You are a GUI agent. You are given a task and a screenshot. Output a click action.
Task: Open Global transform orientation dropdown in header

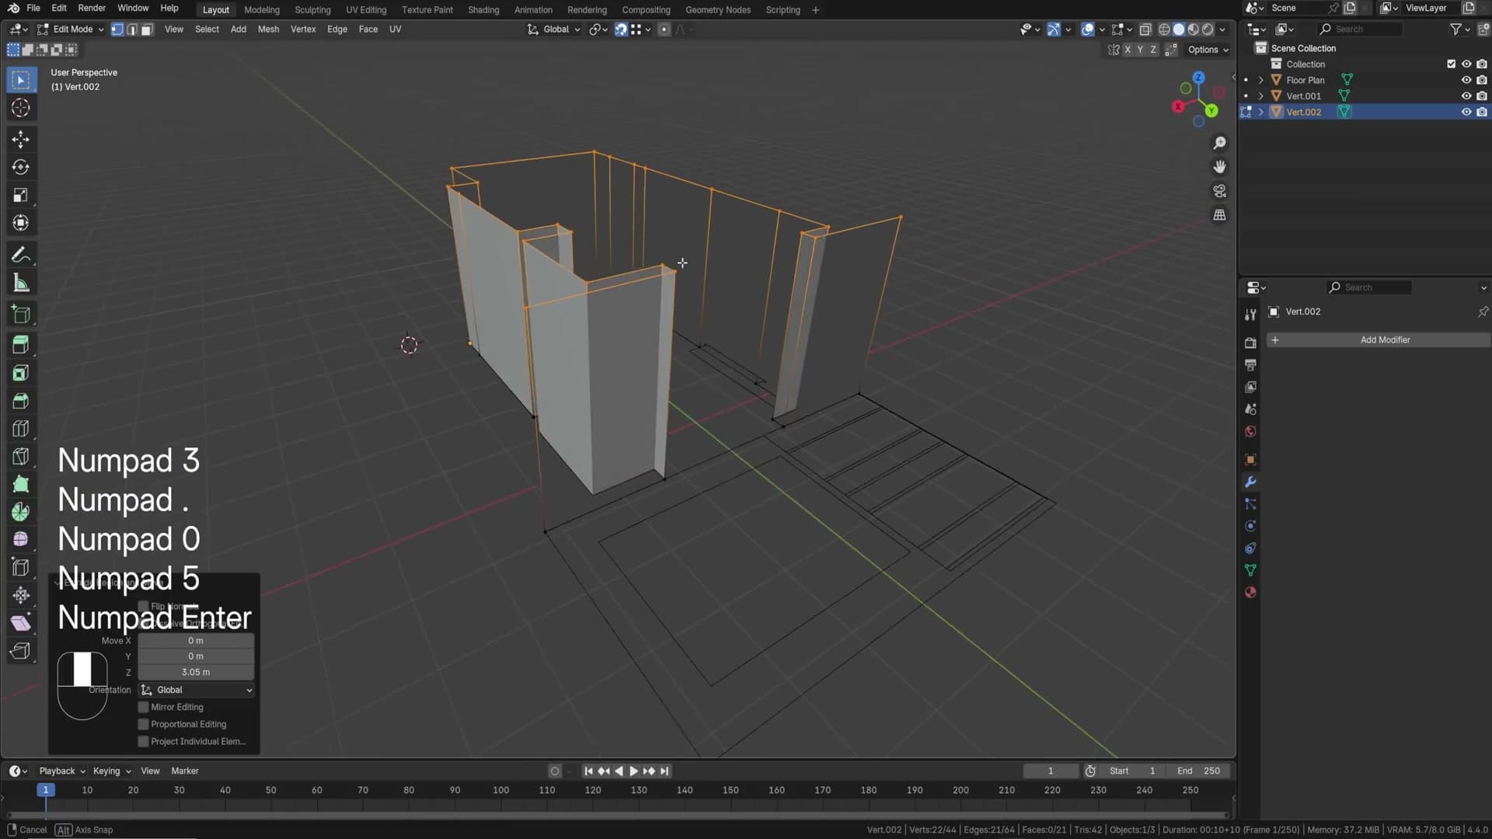[554, 30]
